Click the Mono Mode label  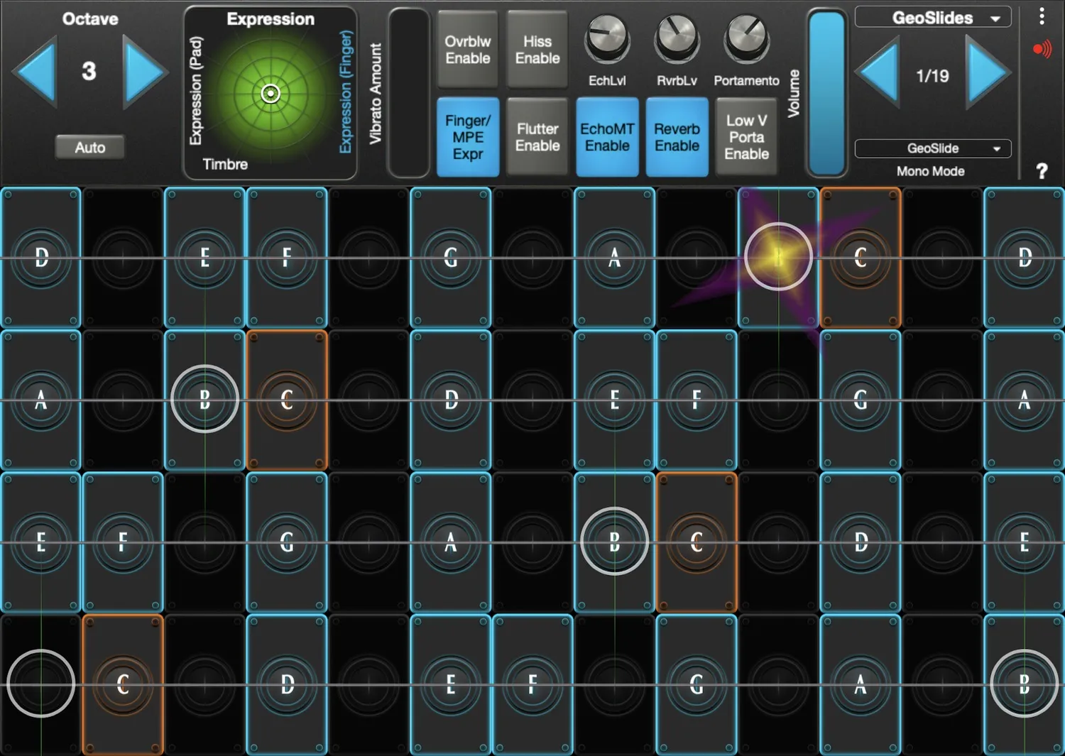tap(930, 171)
